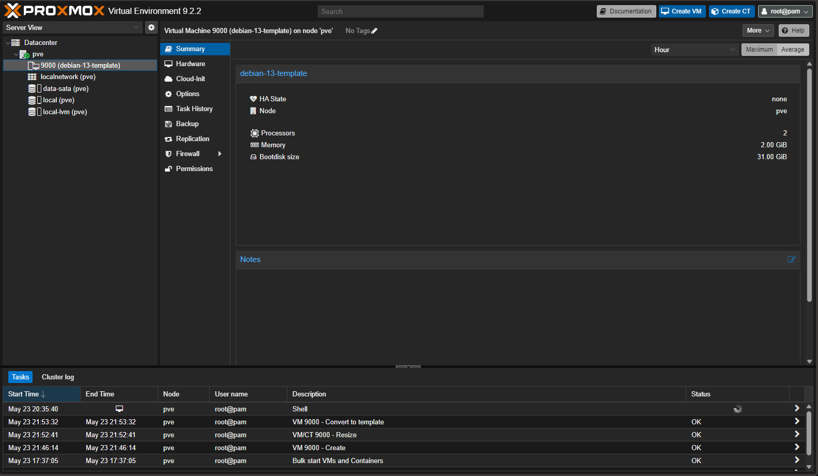The height and width of the screenshot is (476, 818).
Task: Sort by the Status column header
Action: (737, 394)
